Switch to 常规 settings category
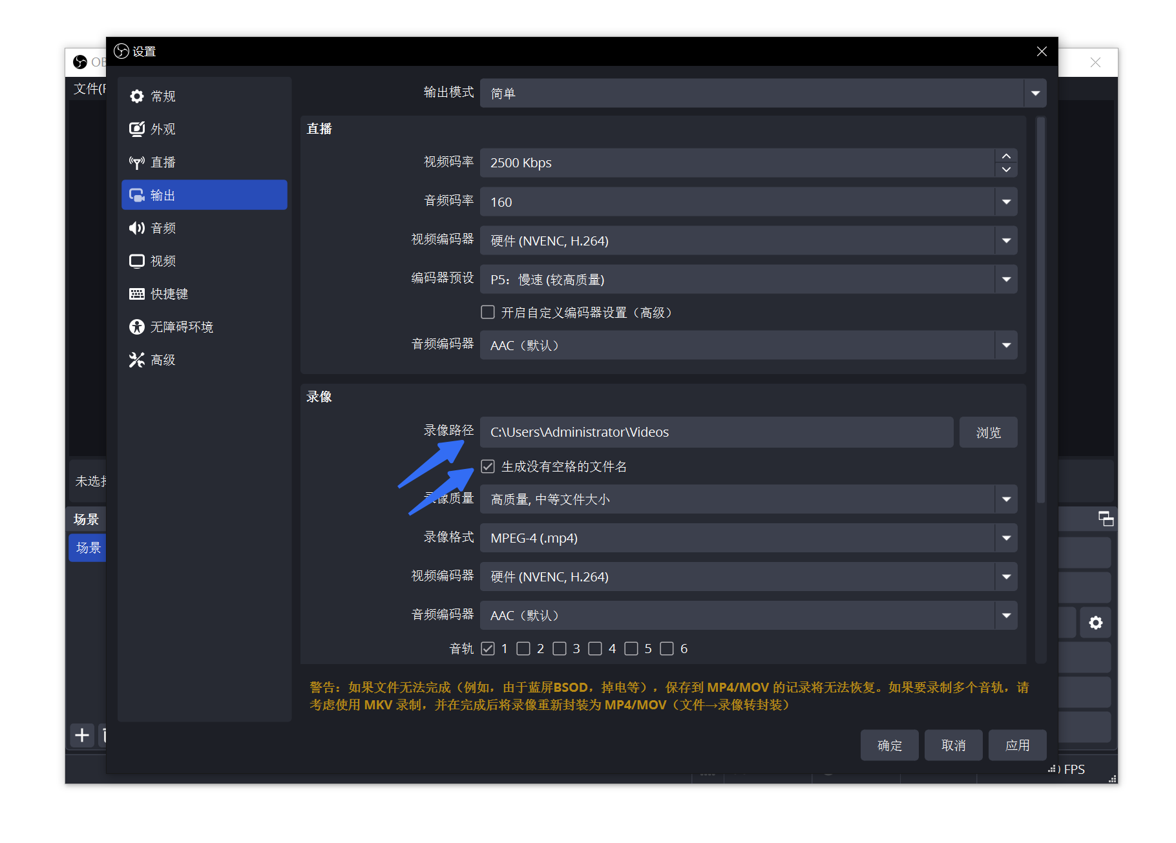The height and width of the screenshot is (843, 1176). point(204,96)
